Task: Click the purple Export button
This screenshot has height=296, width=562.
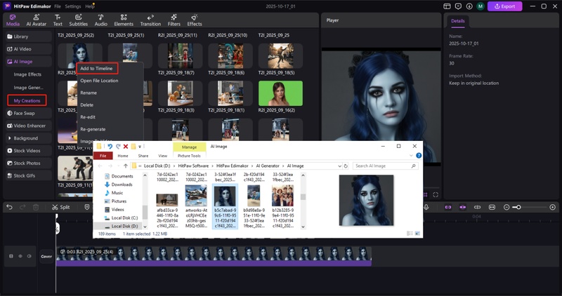Action: pyautogui.click(x=505, y=6)
